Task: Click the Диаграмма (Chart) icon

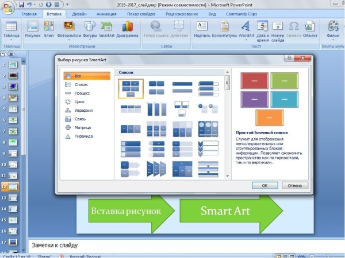Action: pyautogui.click(x=127, y=29)
